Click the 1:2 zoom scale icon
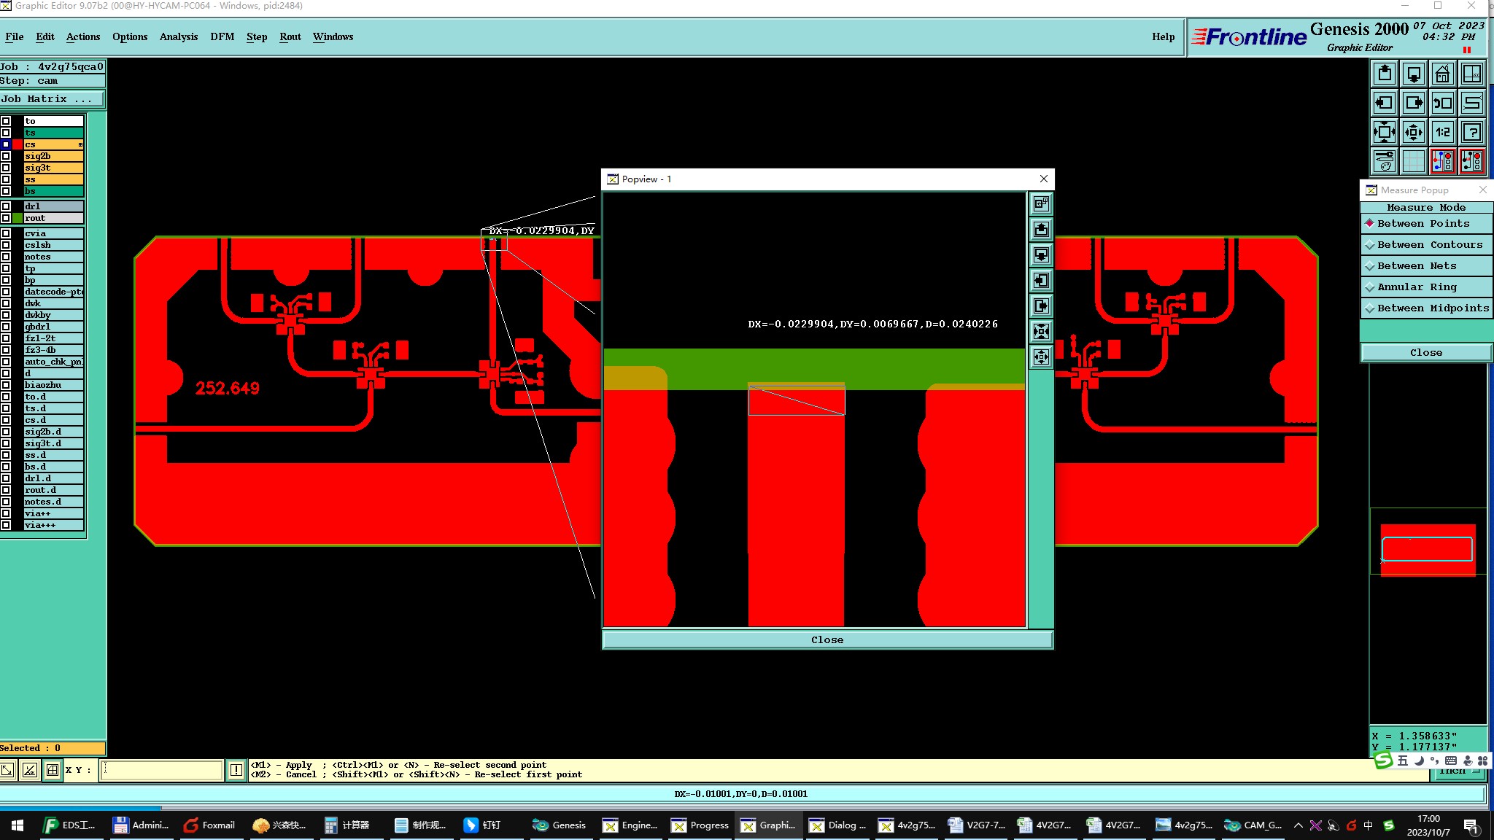1494x840 pixels. click(x=1442, y=133)
